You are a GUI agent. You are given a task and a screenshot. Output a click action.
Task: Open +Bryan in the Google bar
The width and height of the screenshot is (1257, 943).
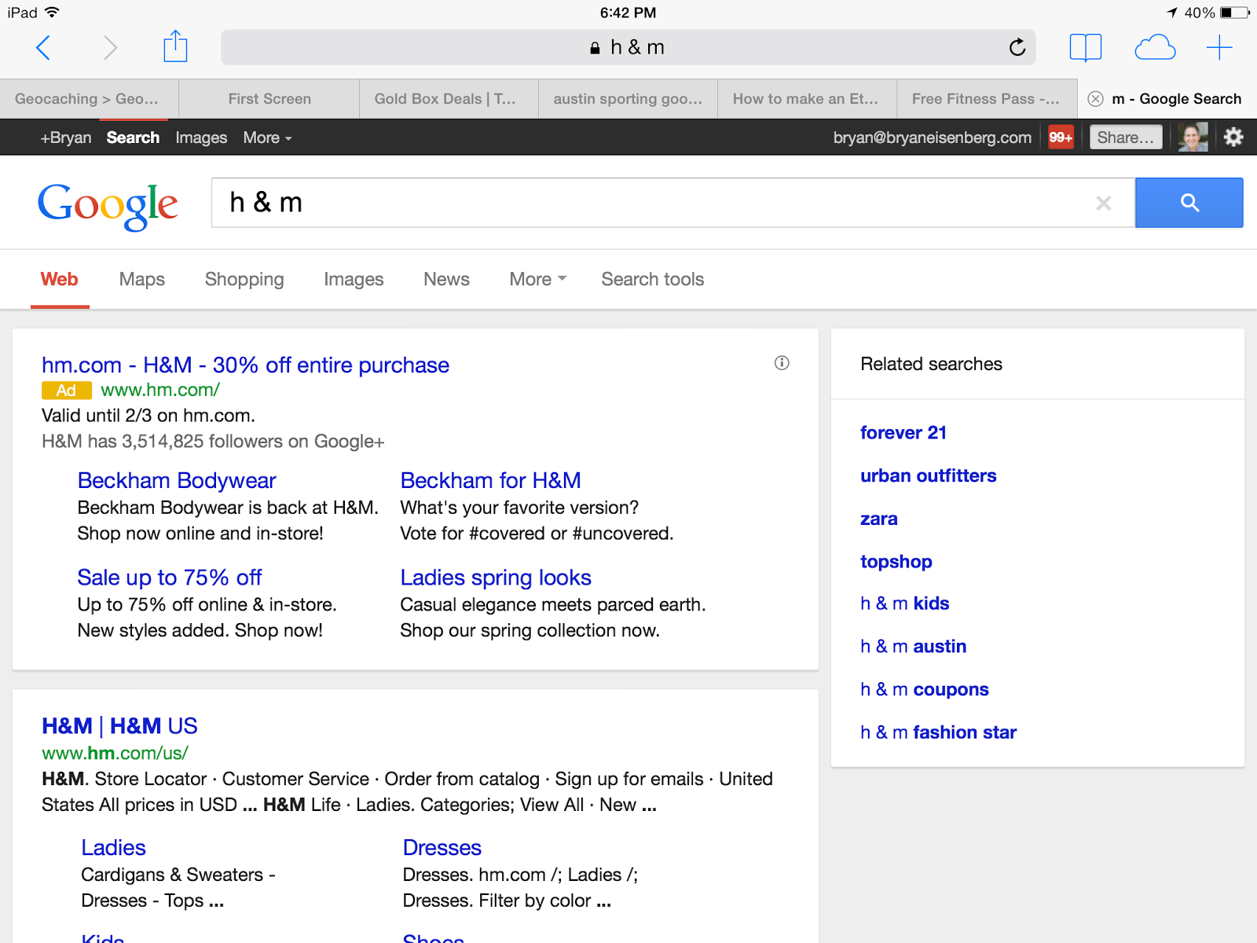[x=66, y=138]
